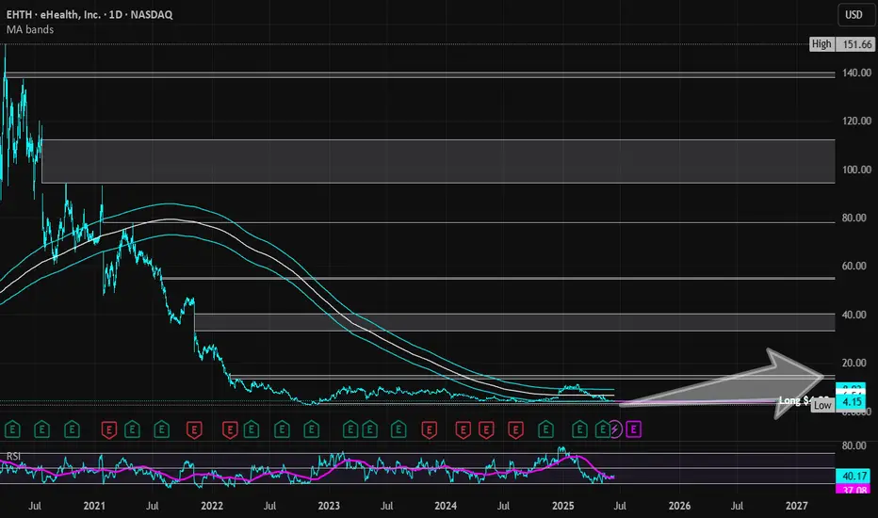Click the MA bands indicator legend
The image size is (878, 518).
30,29
